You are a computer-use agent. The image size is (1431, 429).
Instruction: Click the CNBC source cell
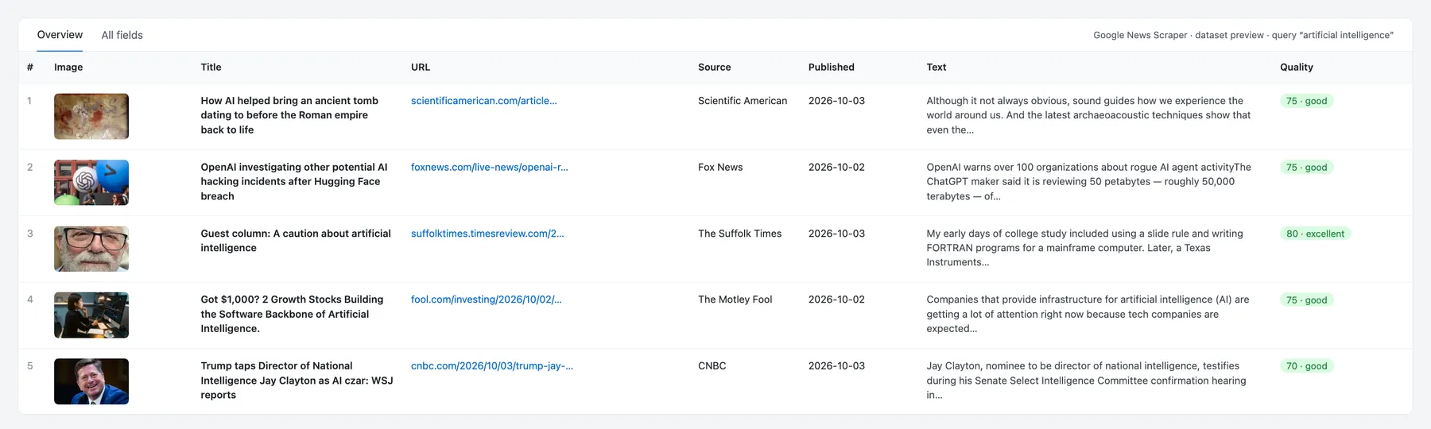tap(712, 365)
